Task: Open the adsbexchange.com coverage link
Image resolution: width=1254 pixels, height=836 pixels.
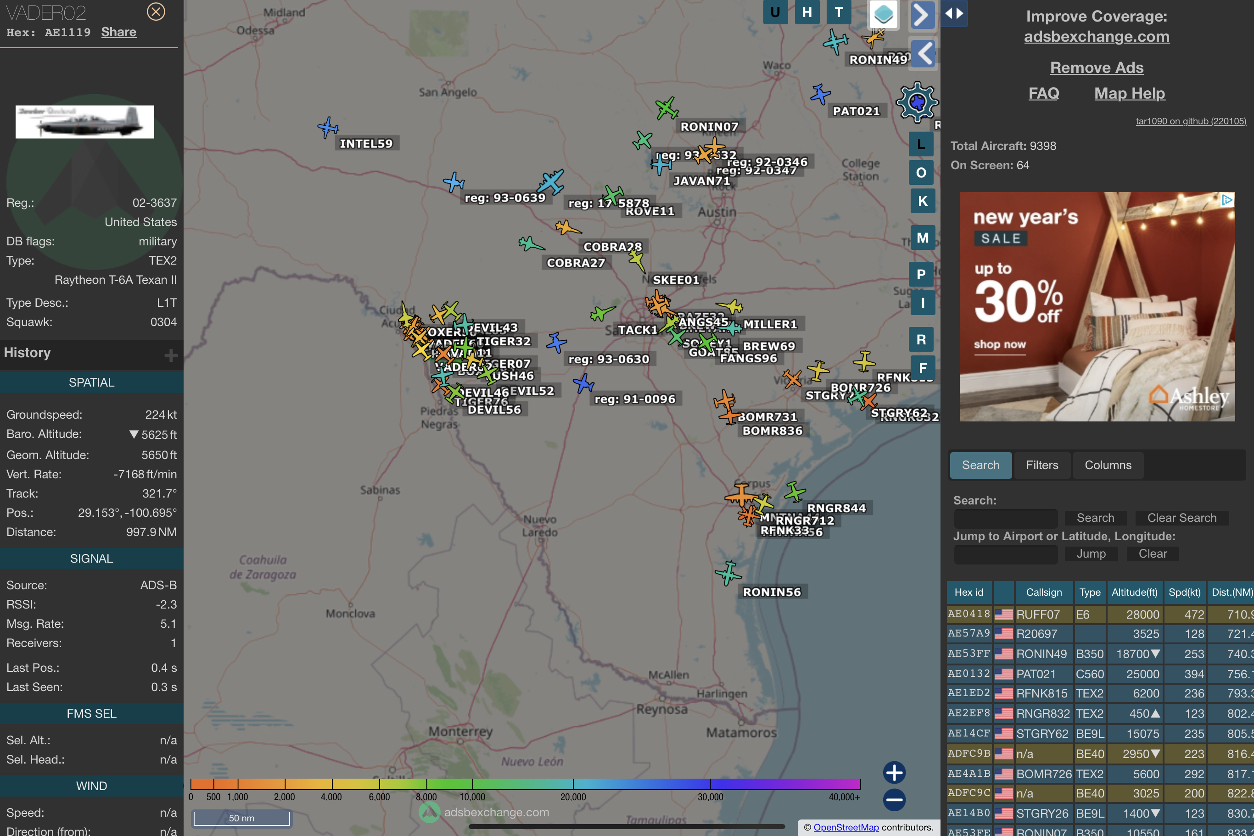Action: pos(1097,36)
